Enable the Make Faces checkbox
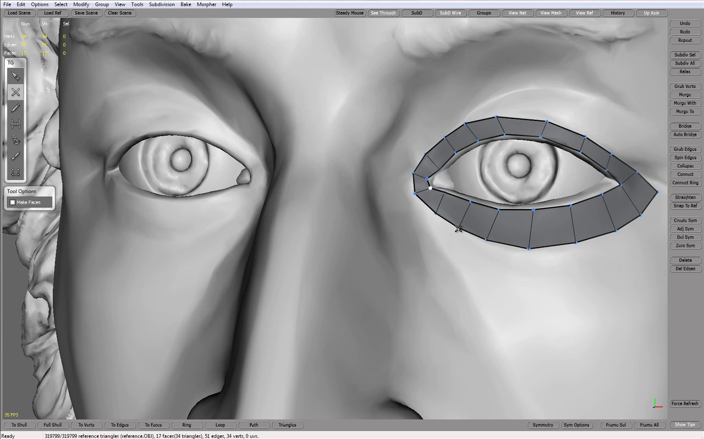704x439 pixels. 13,202
